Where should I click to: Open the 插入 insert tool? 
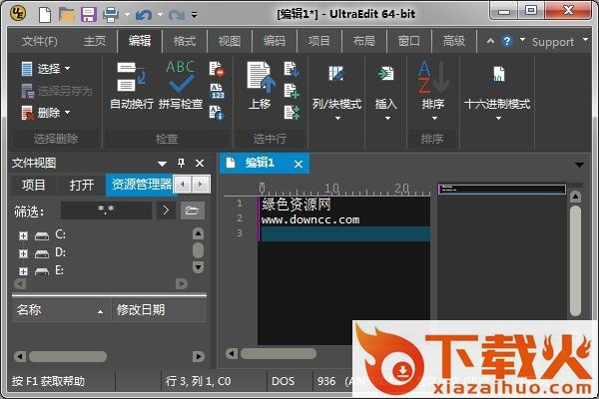[385, 86]
